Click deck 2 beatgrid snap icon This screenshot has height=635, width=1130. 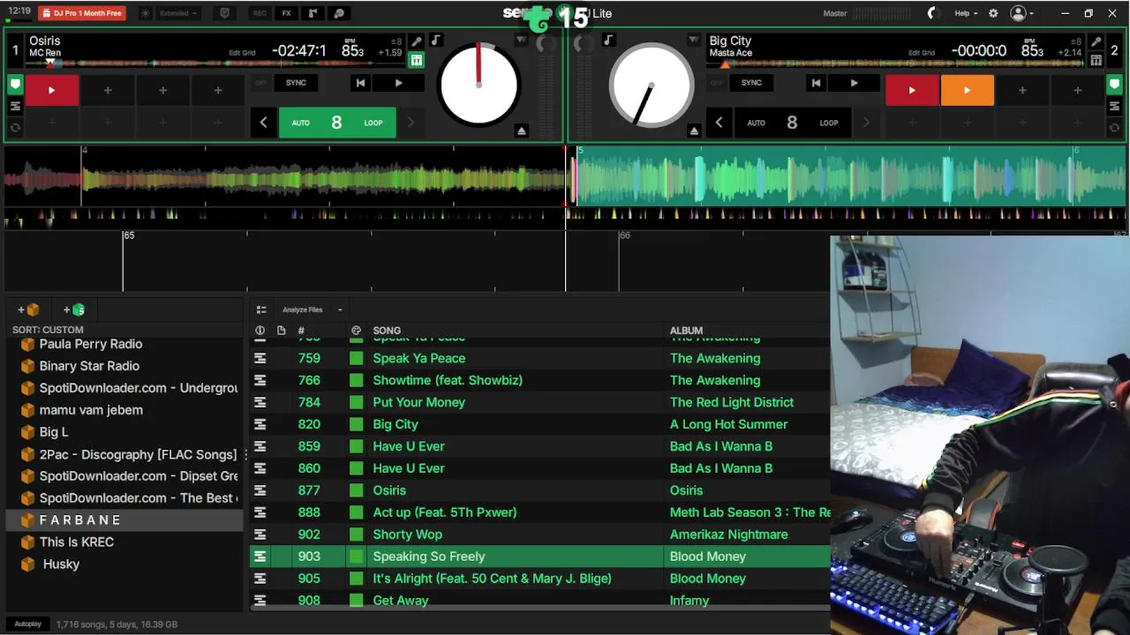pos(1096,60)
